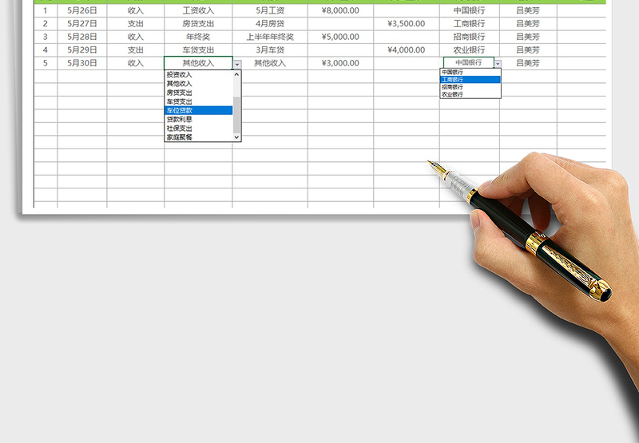Select the 吕美芳 cell in row 1

pos(528,11)
